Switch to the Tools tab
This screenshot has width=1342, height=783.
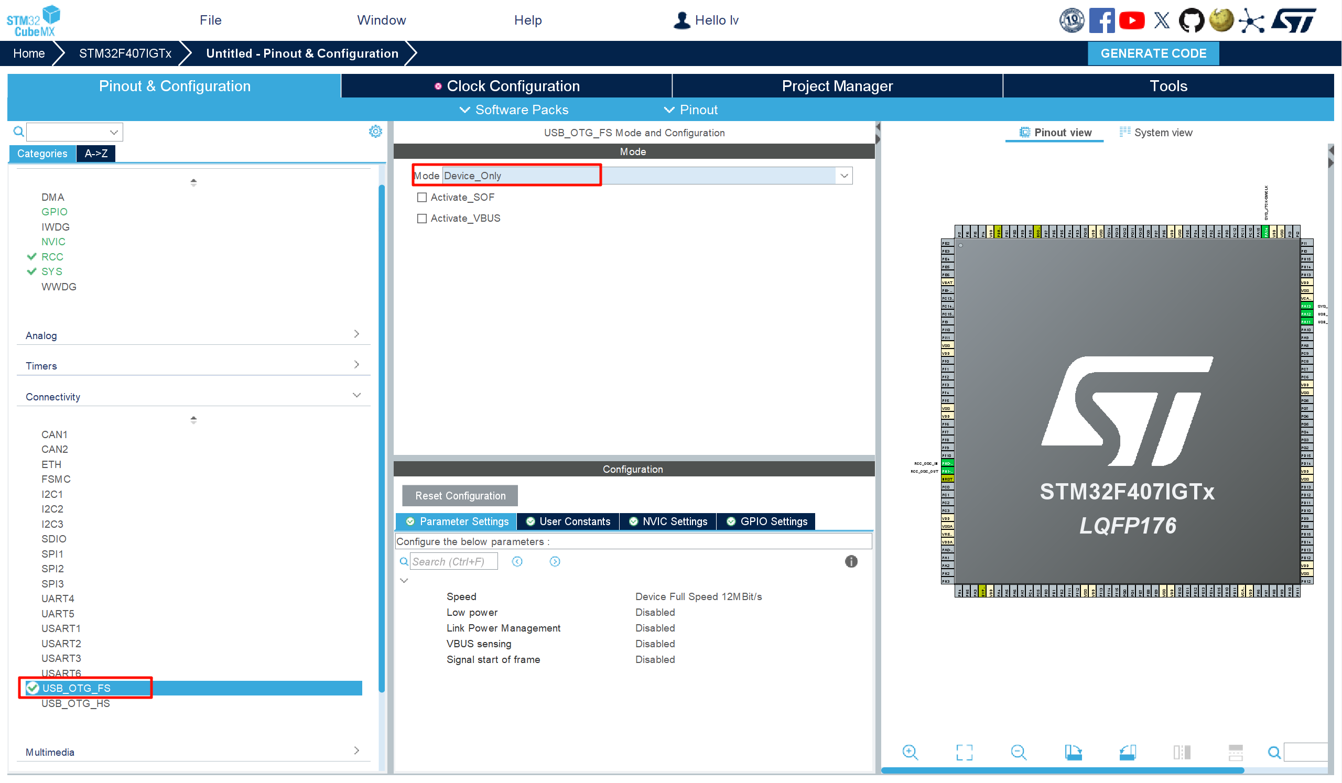pyautogui.click(x=1168, y=86)
